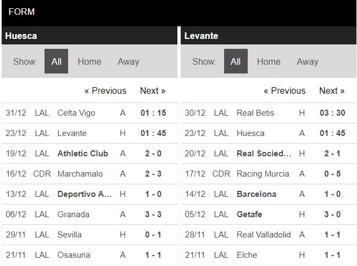Open the Getafe team link
Image resolution: width=357 pixels, height=266 pixels.
tap(250, 214)
